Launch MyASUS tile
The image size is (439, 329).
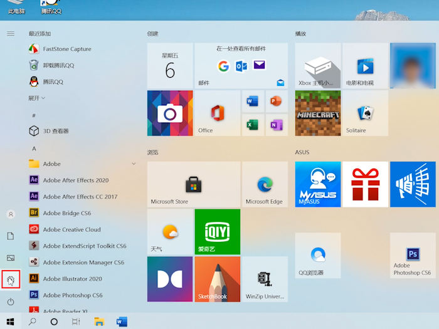click(317, 184)
